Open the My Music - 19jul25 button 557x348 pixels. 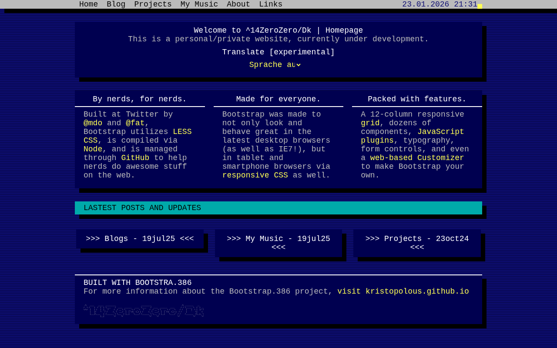[x=278, y=243]
